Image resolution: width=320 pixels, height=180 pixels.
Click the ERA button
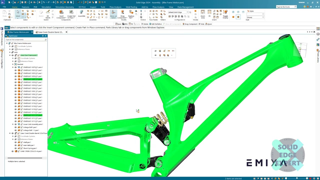click(125, 24)
